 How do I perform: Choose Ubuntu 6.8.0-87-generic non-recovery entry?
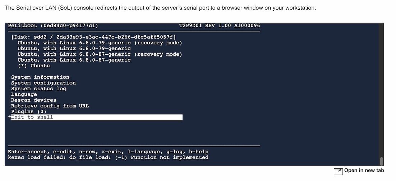74,60
